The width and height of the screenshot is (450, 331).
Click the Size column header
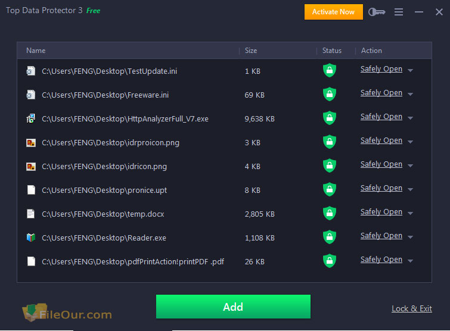(251, 51)
